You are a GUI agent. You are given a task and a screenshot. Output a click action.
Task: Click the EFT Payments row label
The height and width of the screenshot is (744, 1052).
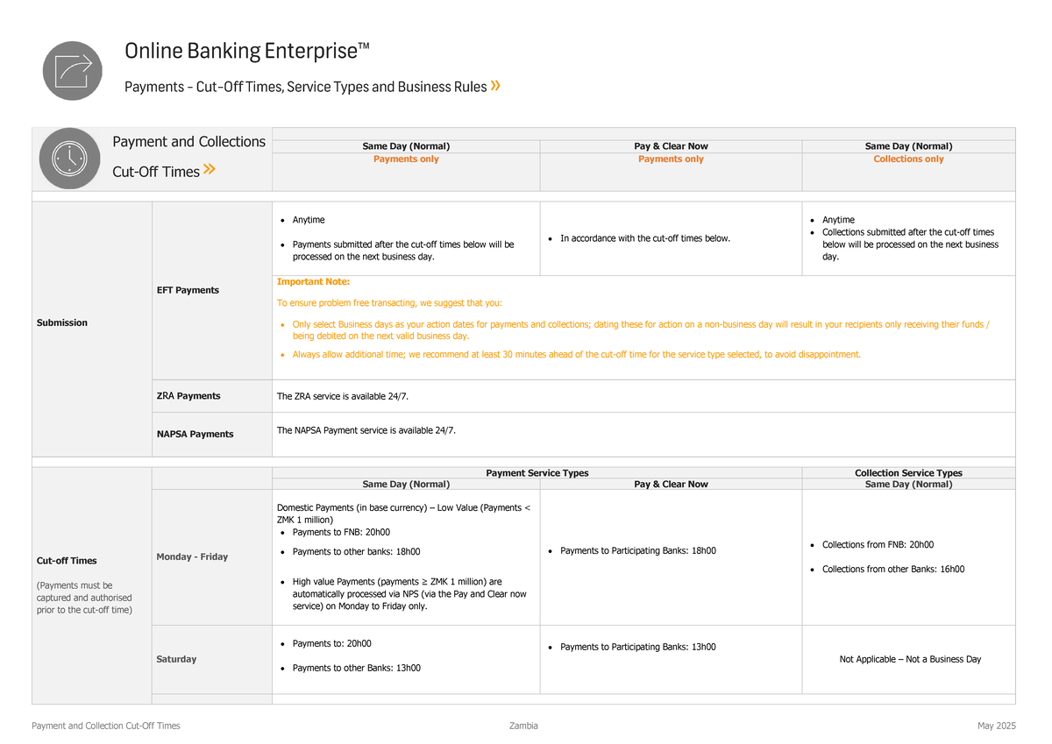coord(188,290)
